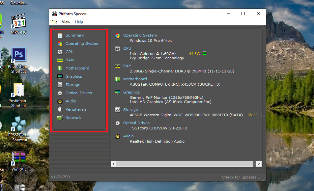The height and width of the screenshot is (191, 314).
Task: Click the 44 °C CPU temperature value
Action: pyautogui.click(x=194, y=54)
